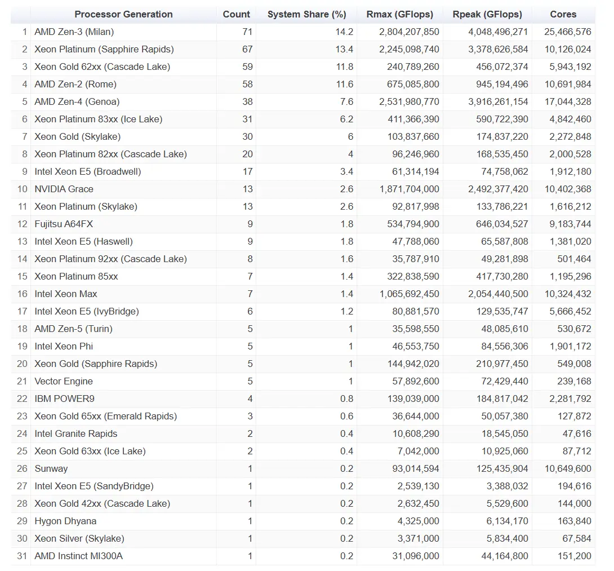Click the Xeon Gold (Skylake) cell
The height and width of the screenshot is (571, 614).
point(78,136)
